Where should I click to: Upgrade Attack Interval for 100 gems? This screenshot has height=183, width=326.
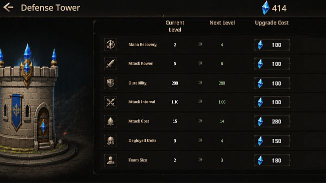click(272, 102)
